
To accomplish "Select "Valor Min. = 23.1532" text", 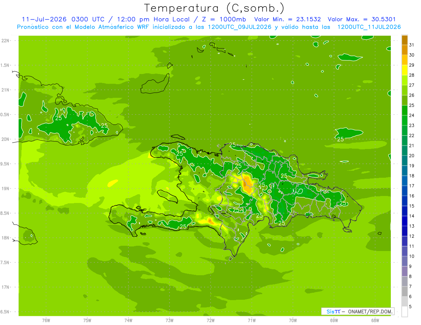I will (287, 19).
